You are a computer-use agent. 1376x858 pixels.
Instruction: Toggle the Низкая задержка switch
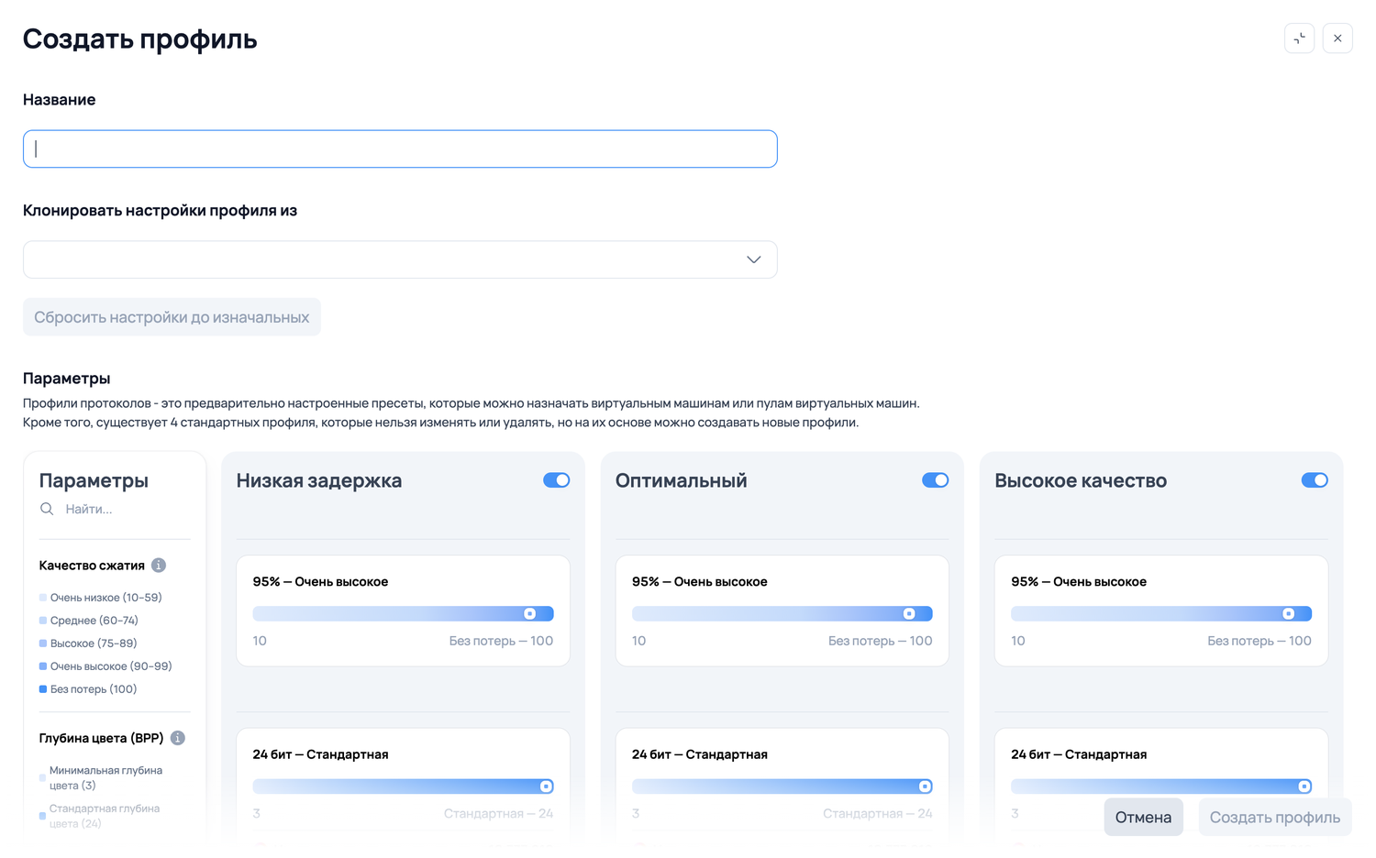(556, 480)
